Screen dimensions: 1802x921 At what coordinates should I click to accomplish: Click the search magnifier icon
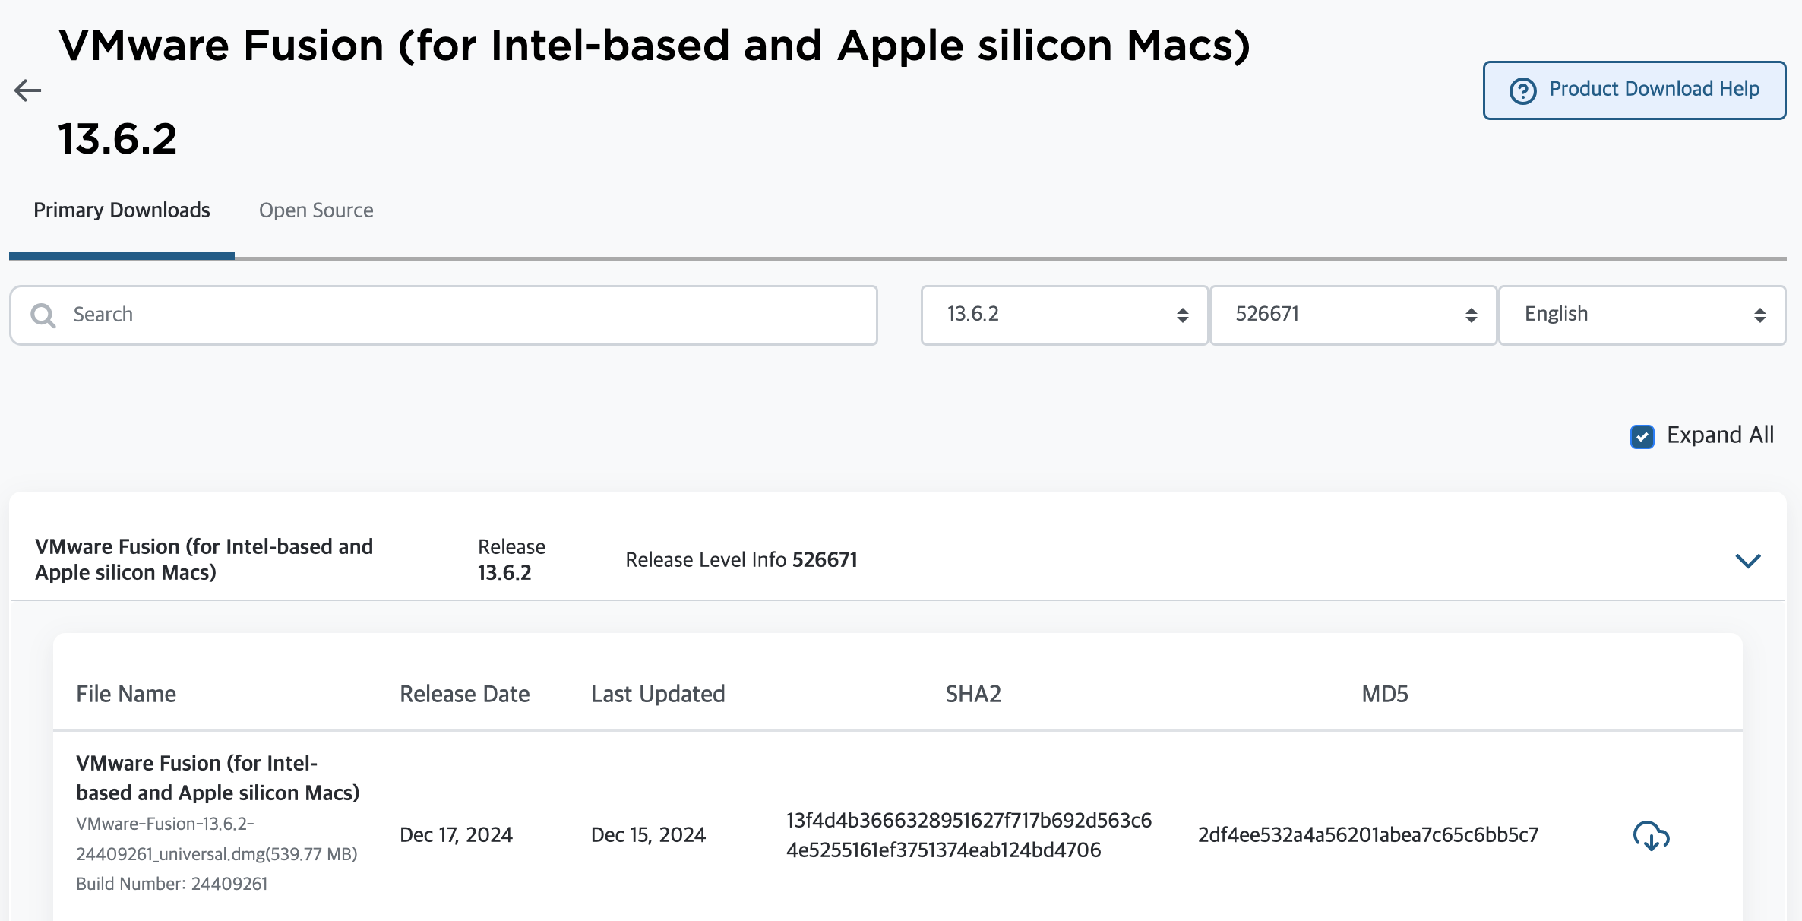click(43, 315)
